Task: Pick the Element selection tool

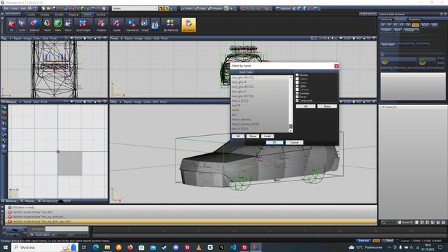Action: (x=34, y=25)
